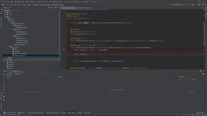207x116 pixels.
Task: Select the Debugger tab
Action: [9, 74]
